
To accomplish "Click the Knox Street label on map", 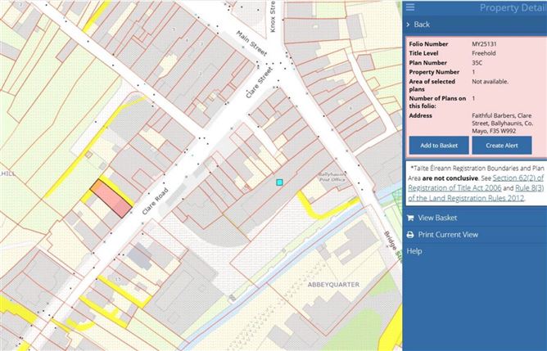I will pos(273,16).
